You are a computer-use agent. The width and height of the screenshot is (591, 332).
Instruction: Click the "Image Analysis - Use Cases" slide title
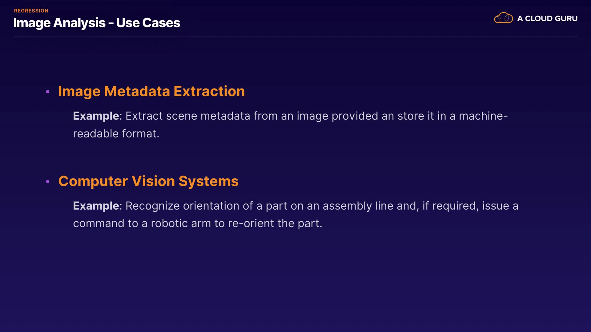tap(97, 23)
